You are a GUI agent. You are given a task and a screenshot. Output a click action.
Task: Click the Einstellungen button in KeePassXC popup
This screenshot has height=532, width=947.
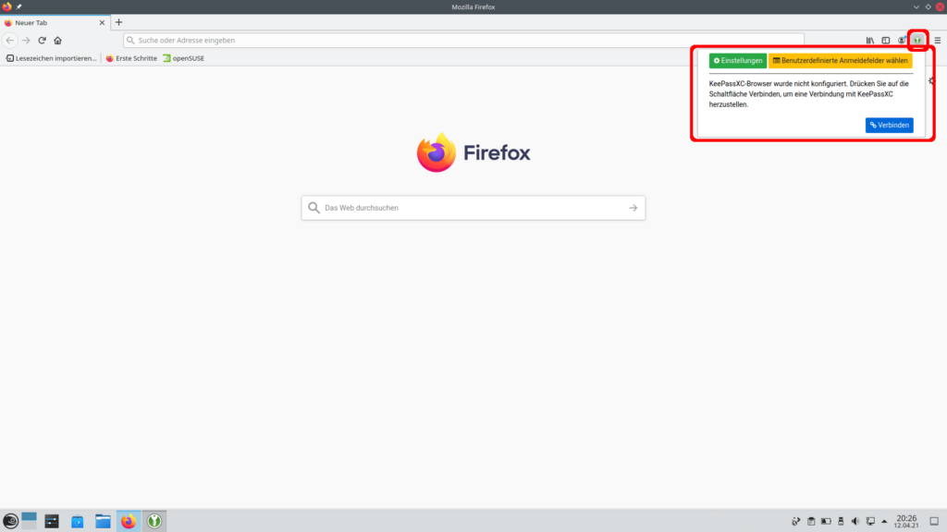tap(737, 60)
